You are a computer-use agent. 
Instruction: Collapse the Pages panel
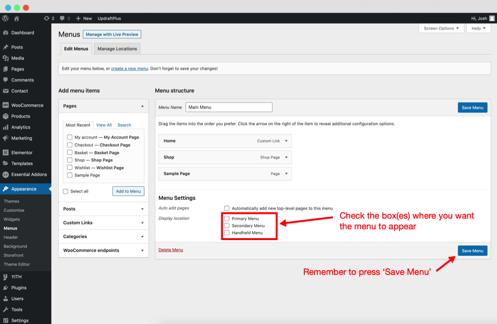[x=142, y=105]
